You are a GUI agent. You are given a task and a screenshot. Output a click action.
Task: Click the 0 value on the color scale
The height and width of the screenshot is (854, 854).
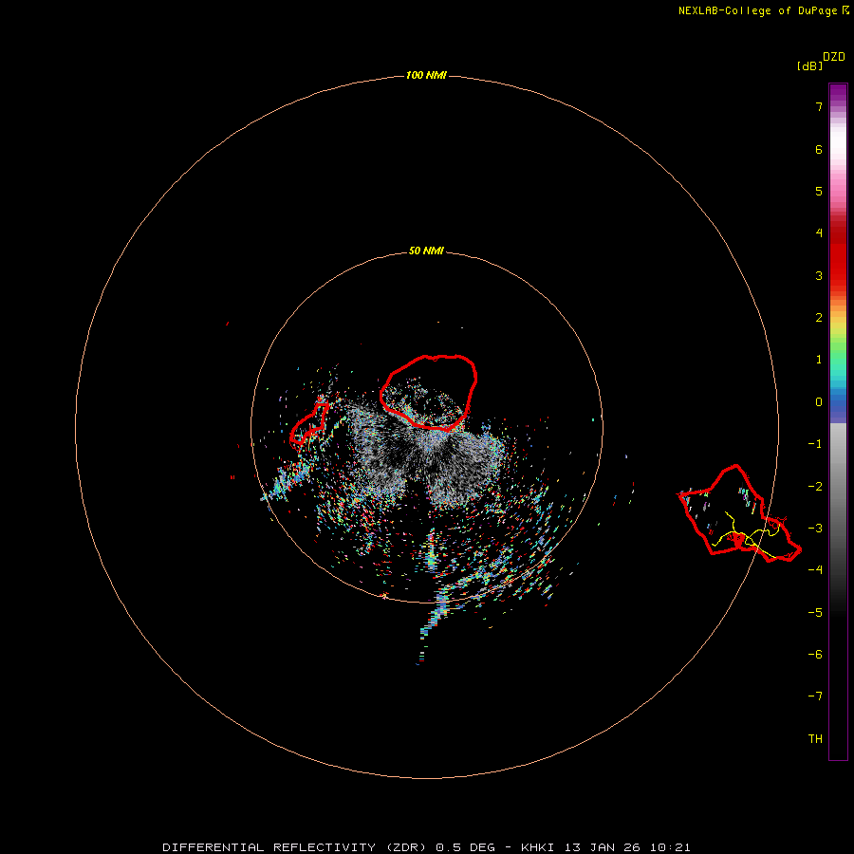click(819, 402)
